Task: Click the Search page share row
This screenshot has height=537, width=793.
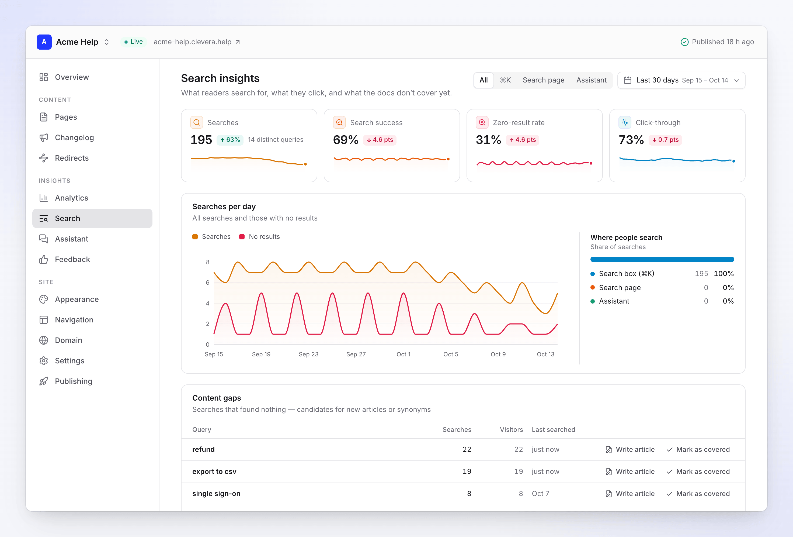Action: pyautogui.click(x=662, y=288)
